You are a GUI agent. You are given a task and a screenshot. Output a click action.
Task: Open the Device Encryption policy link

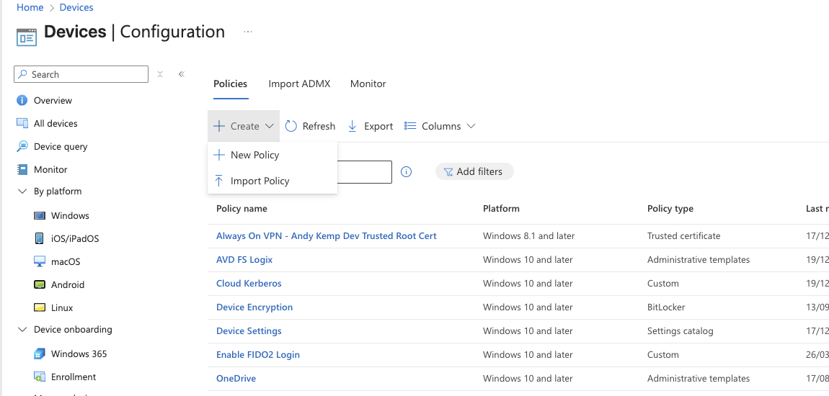click(254, 307)
